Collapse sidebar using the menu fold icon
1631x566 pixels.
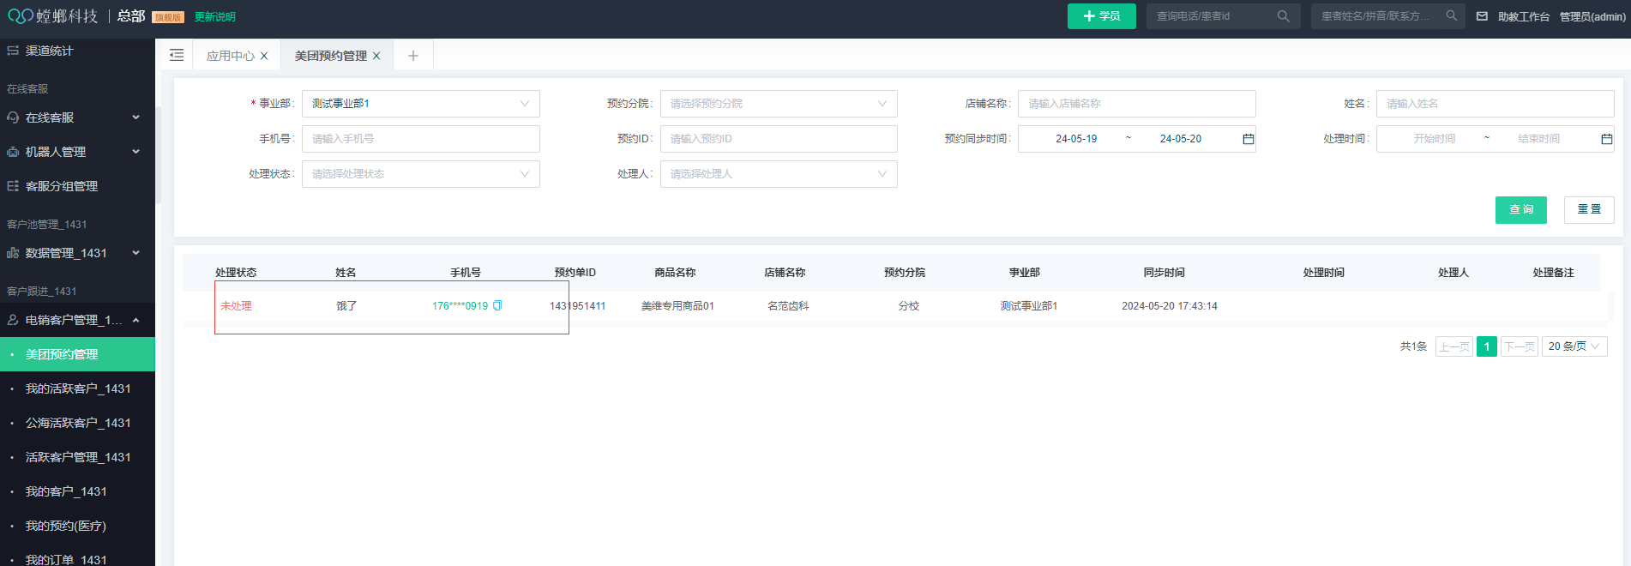(x=177, y=56)
